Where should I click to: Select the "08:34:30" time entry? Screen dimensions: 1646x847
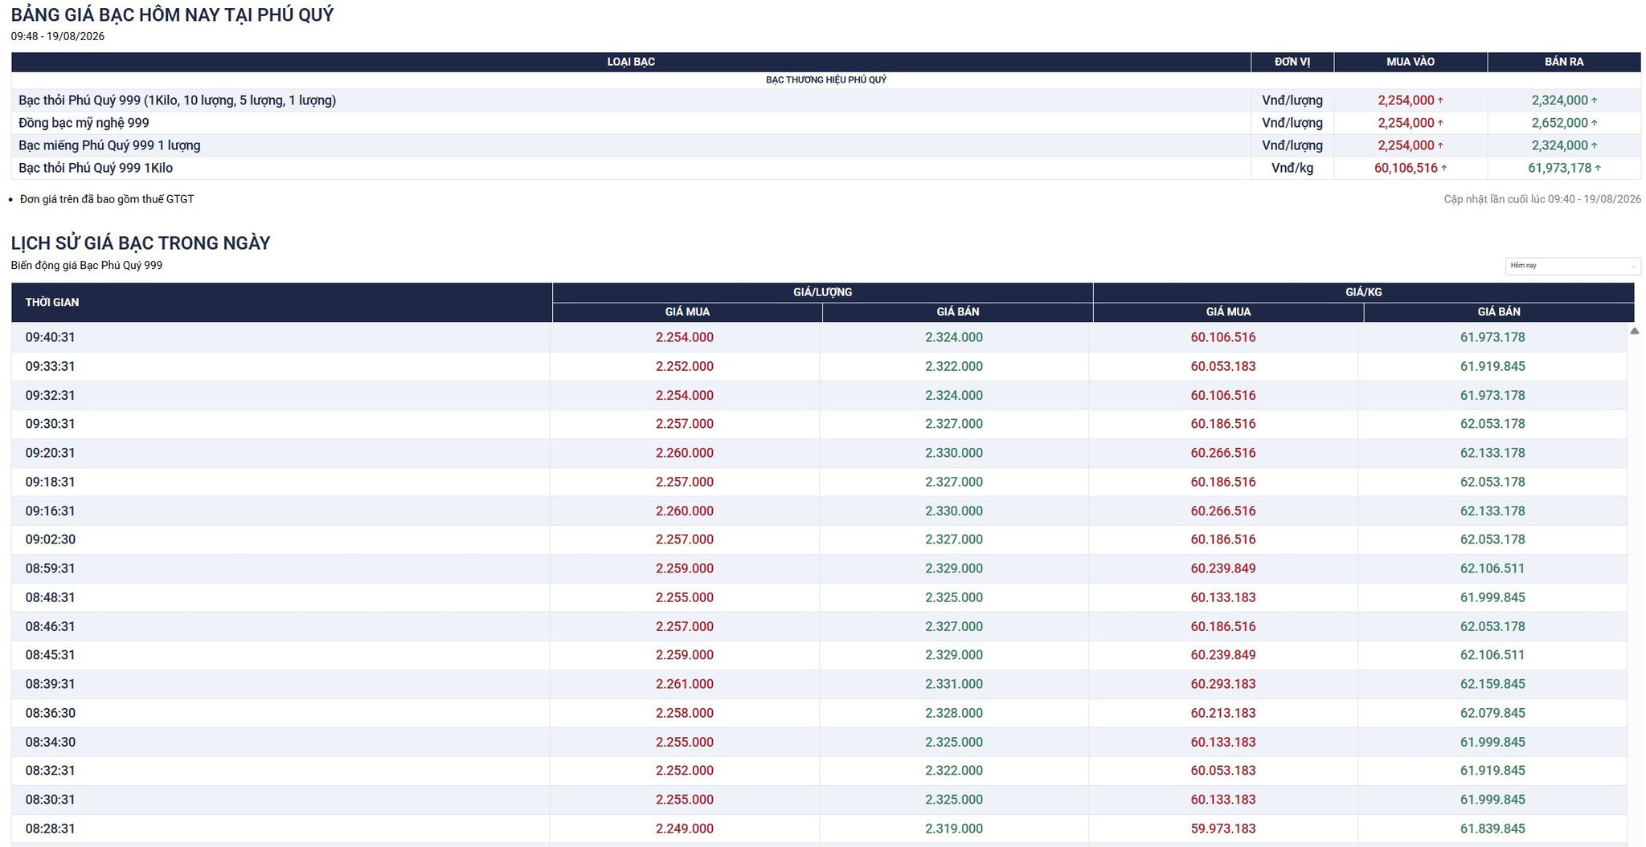[50, 742]
